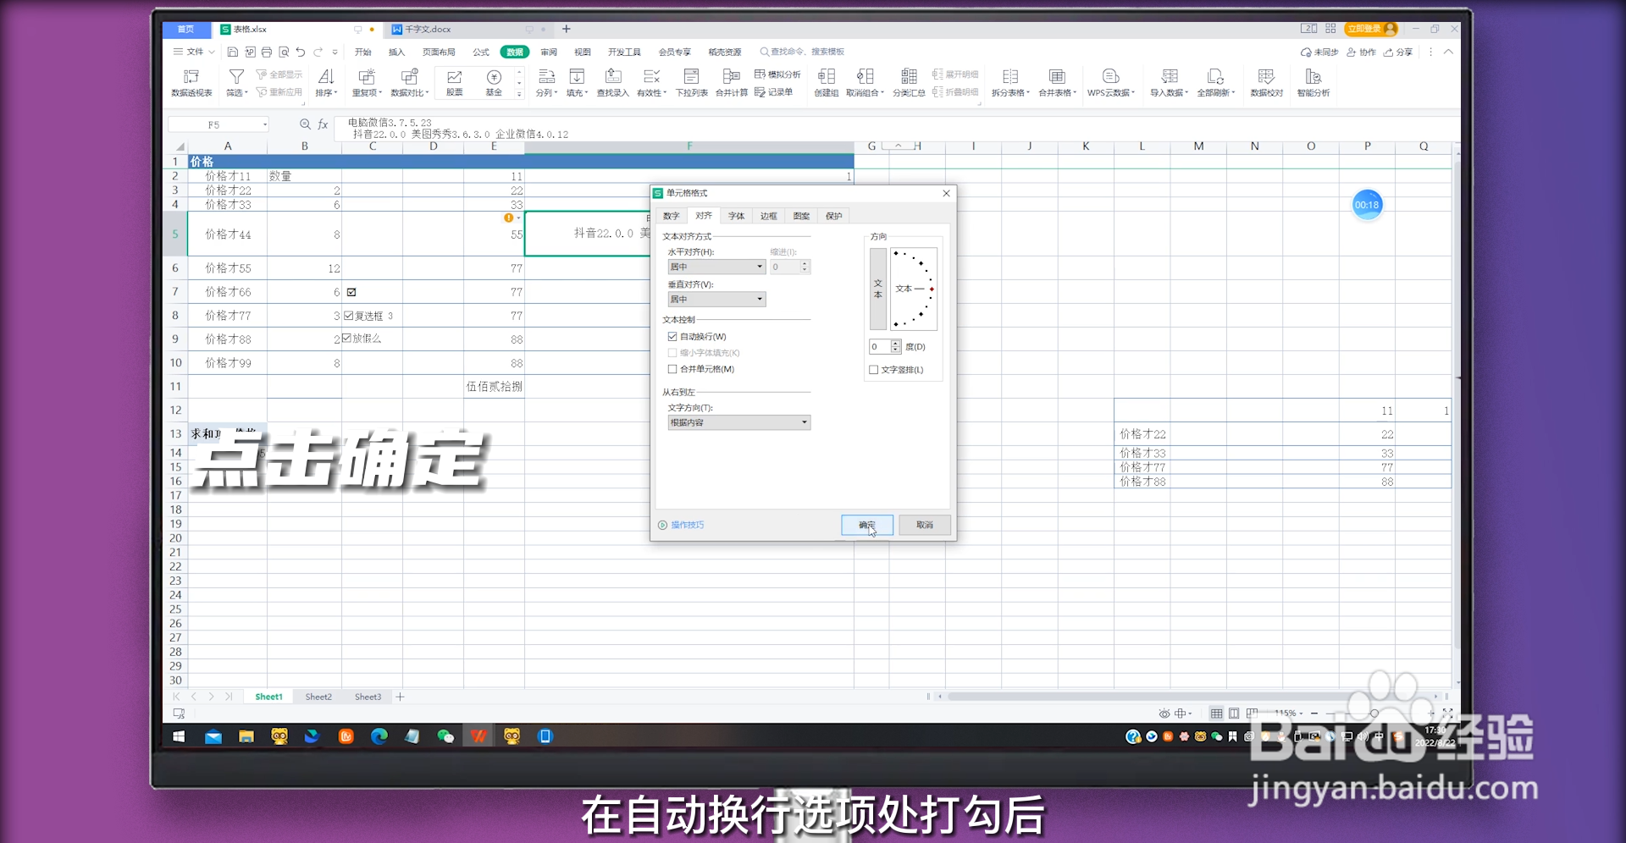
Task: Toggle the 复选框 3 checkbox in the sheet
Action: click(348, 316)
